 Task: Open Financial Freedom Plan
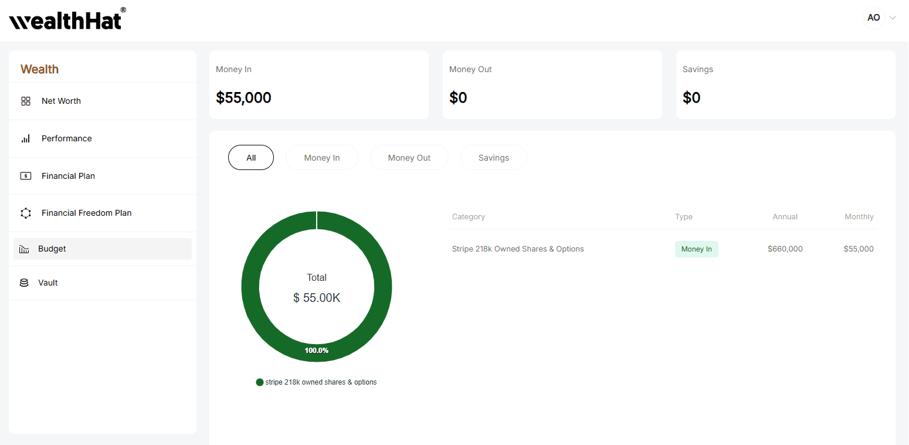pos(103,213)
